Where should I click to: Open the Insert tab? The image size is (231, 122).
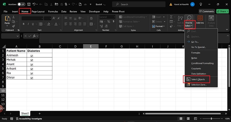coord(15,11)
